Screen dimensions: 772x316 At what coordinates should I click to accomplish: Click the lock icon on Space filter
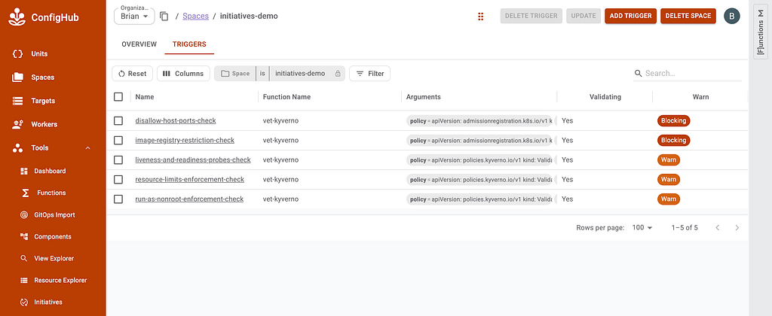[x=338, y=74]
